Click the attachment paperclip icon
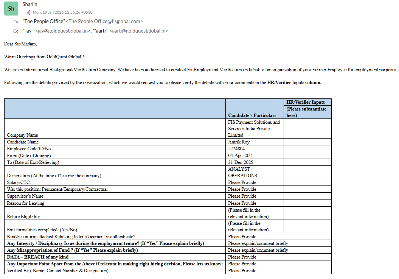Viewport: 399px width, 279px height. click(29, 12)
